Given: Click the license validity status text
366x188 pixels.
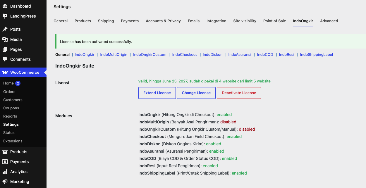Looking at the screenshot, I should coord(205,81).
